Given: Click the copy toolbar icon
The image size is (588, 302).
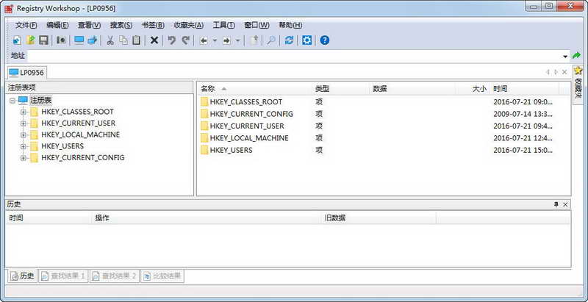Looking at the screenshot, I should pos(123,40).
